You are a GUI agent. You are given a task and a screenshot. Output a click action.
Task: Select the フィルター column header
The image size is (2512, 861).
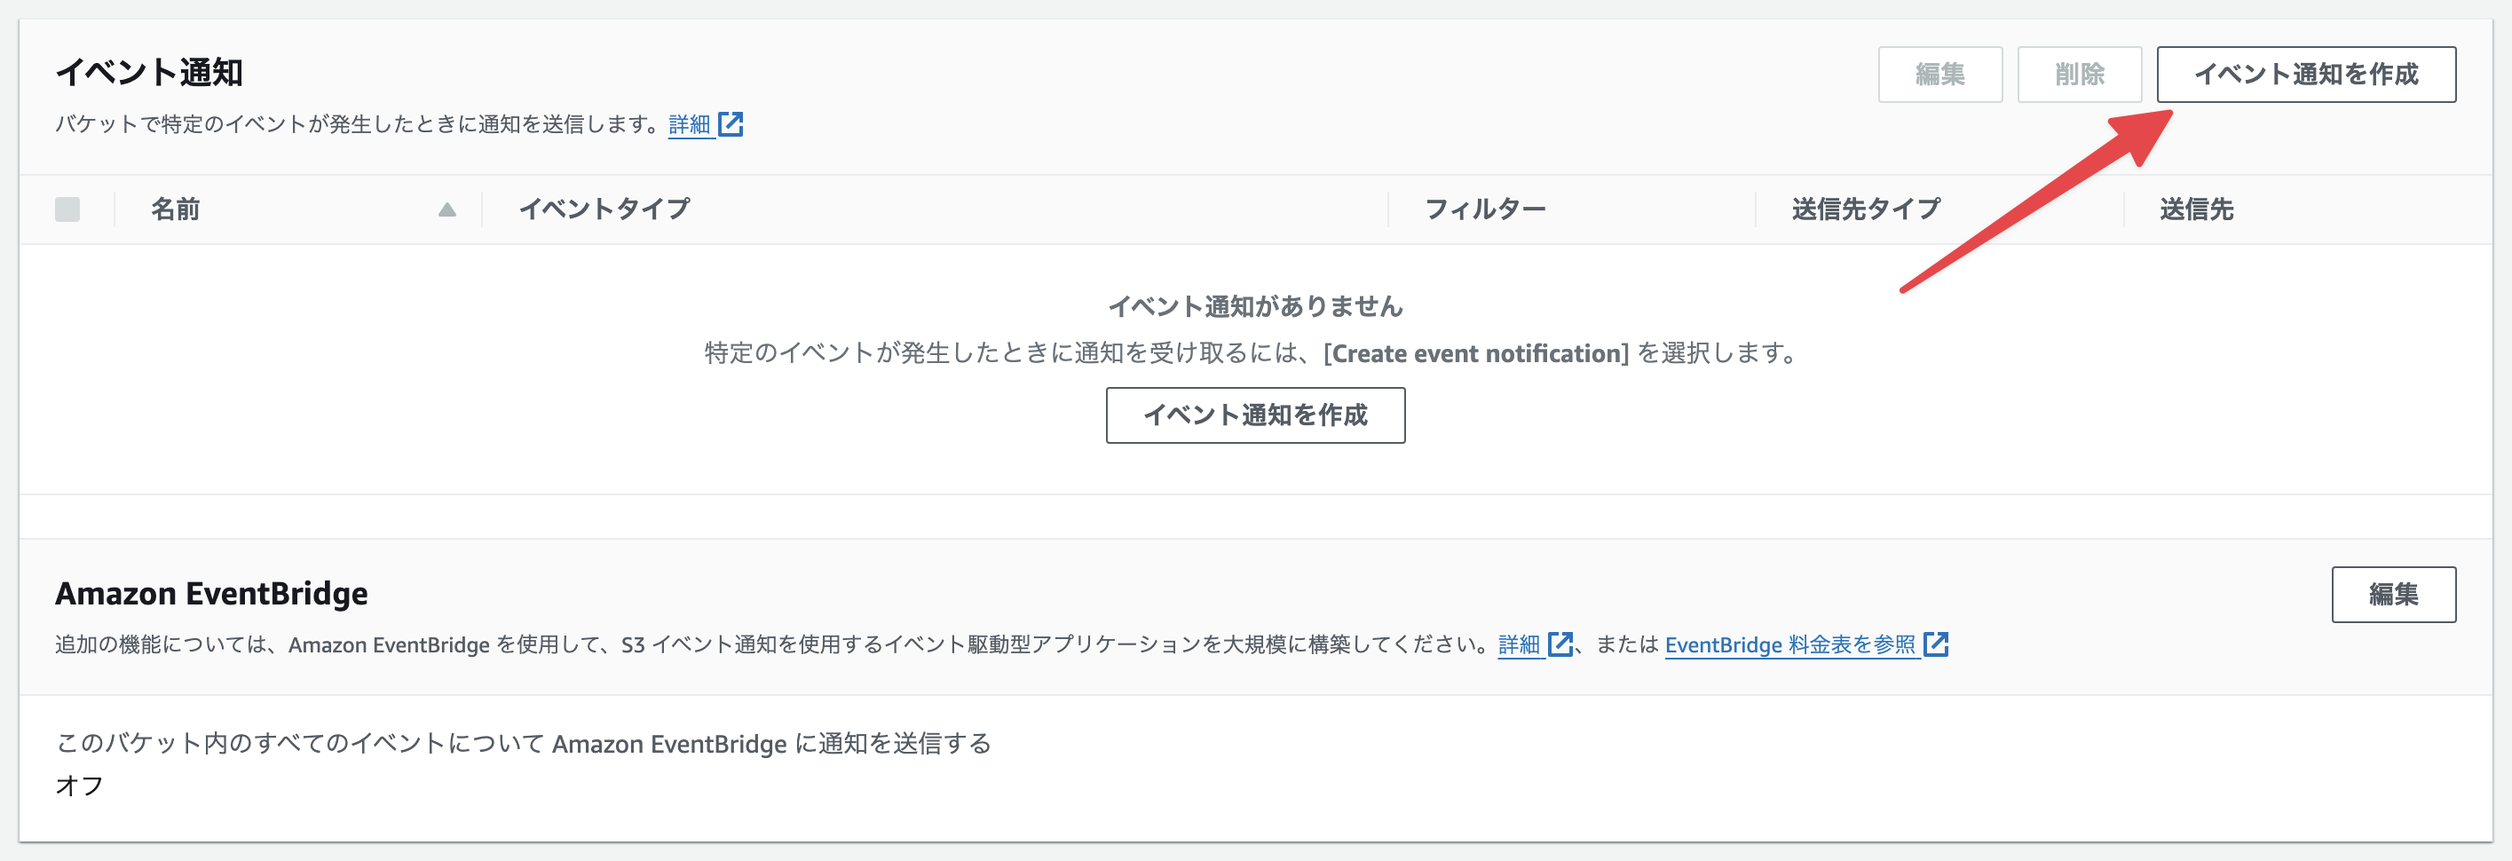pyautogui.click(x=1484, y=209)
